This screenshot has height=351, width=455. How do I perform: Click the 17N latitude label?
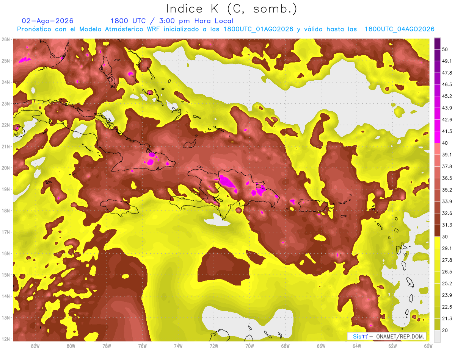[5, 232]
